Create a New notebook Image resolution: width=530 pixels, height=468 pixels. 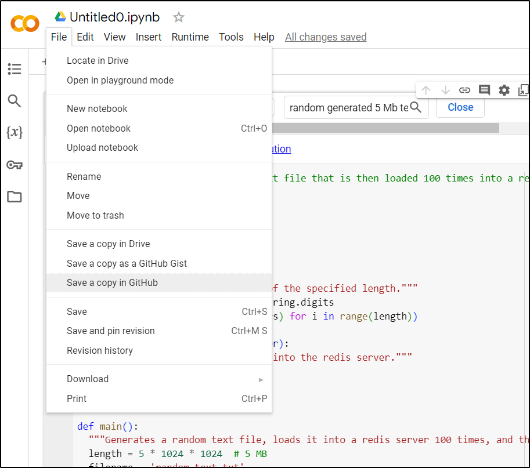pyautogui.click(x=159, y=108)
